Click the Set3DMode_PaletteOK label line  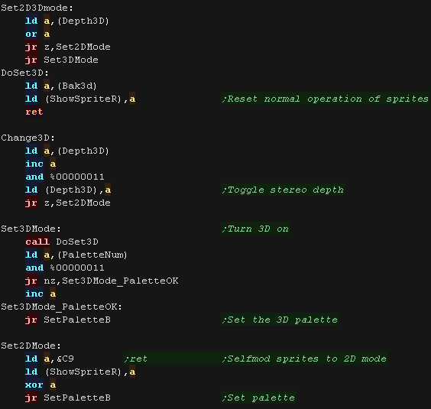[x=62, y=307]
